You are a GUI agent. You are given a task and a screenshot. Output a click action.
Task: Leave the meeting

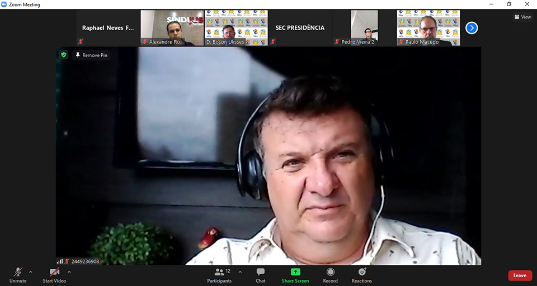coord(520,275)
